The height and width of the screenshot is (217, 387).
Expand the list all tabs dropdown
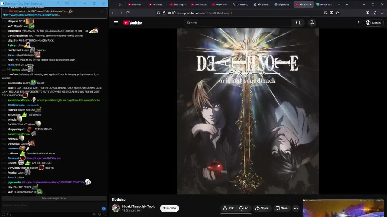pos(347,5)
